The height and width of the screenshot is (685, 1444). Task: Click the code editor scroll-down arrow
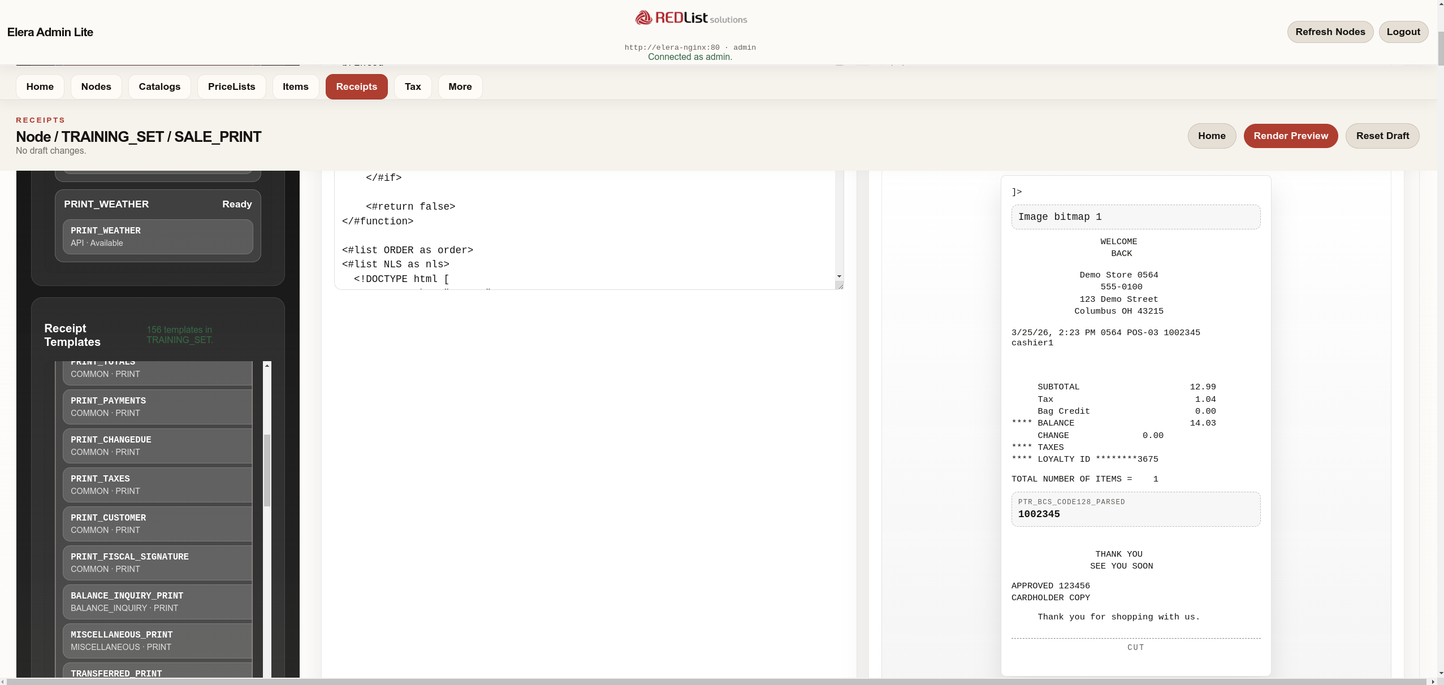[x=839, y=276]
